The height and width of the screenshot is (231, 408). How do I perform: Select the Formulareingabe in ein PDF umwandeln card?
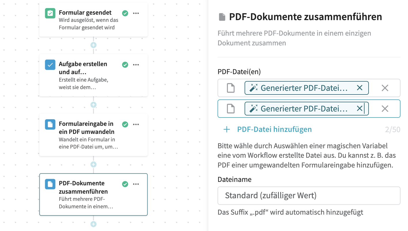[x=94, y=135]
